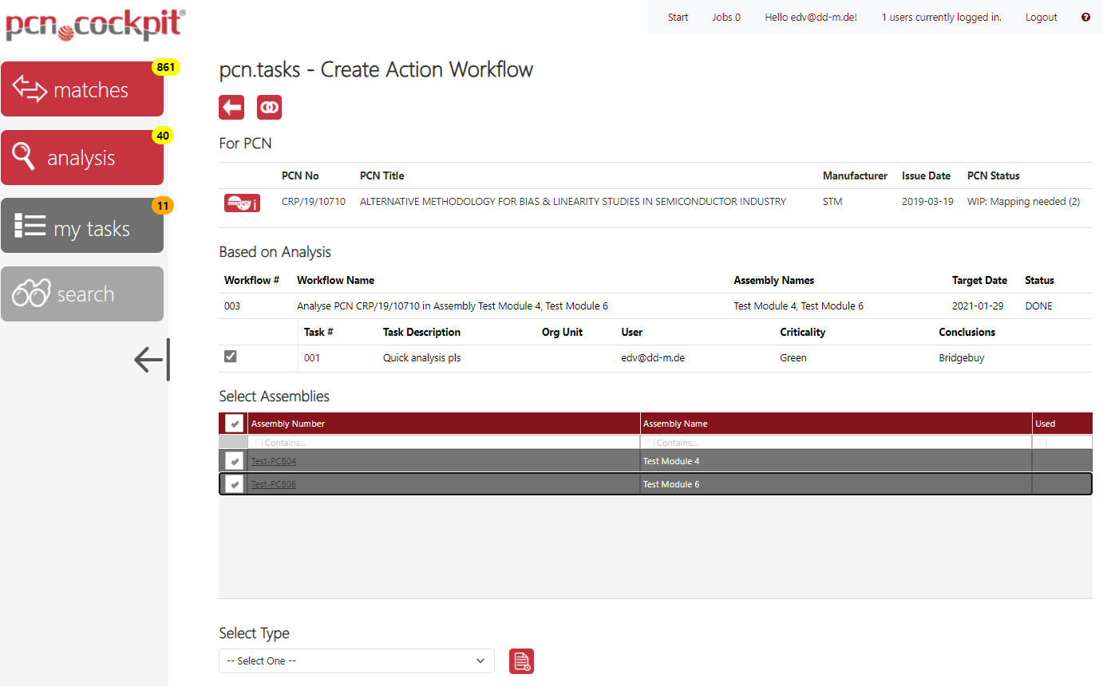Screen dimensions: 1103x686
Task: Open the search panel with binoculars icon
Action: [x=82, y=294]
